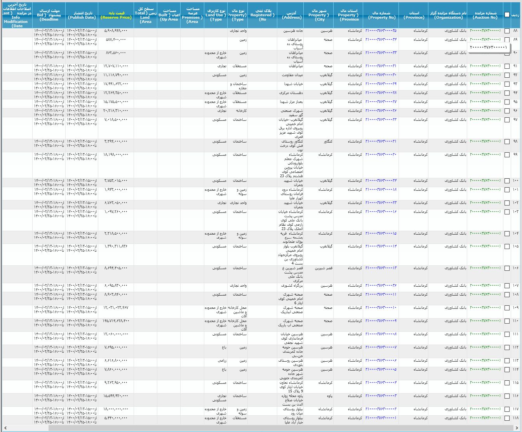Image resolution: width=522 pixels, height=432 pixels.
Task: Check the checkbox for row 91
Action: click(507, 66)
